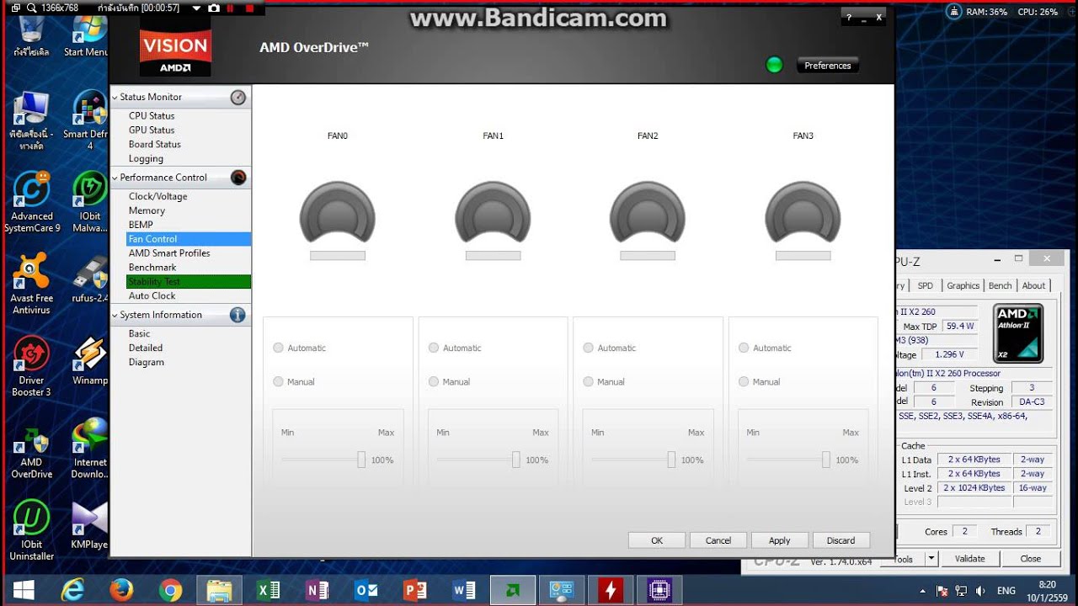This screenshot has width=1078, height=606.
Task: Click the FAN0 speed slider handle
Action: (361, 460)
